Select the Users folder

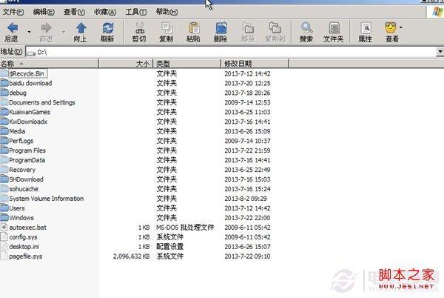[x=17, y=208]
